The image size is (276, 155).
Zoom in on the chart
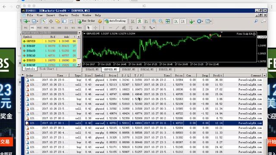tap(154, 21)
